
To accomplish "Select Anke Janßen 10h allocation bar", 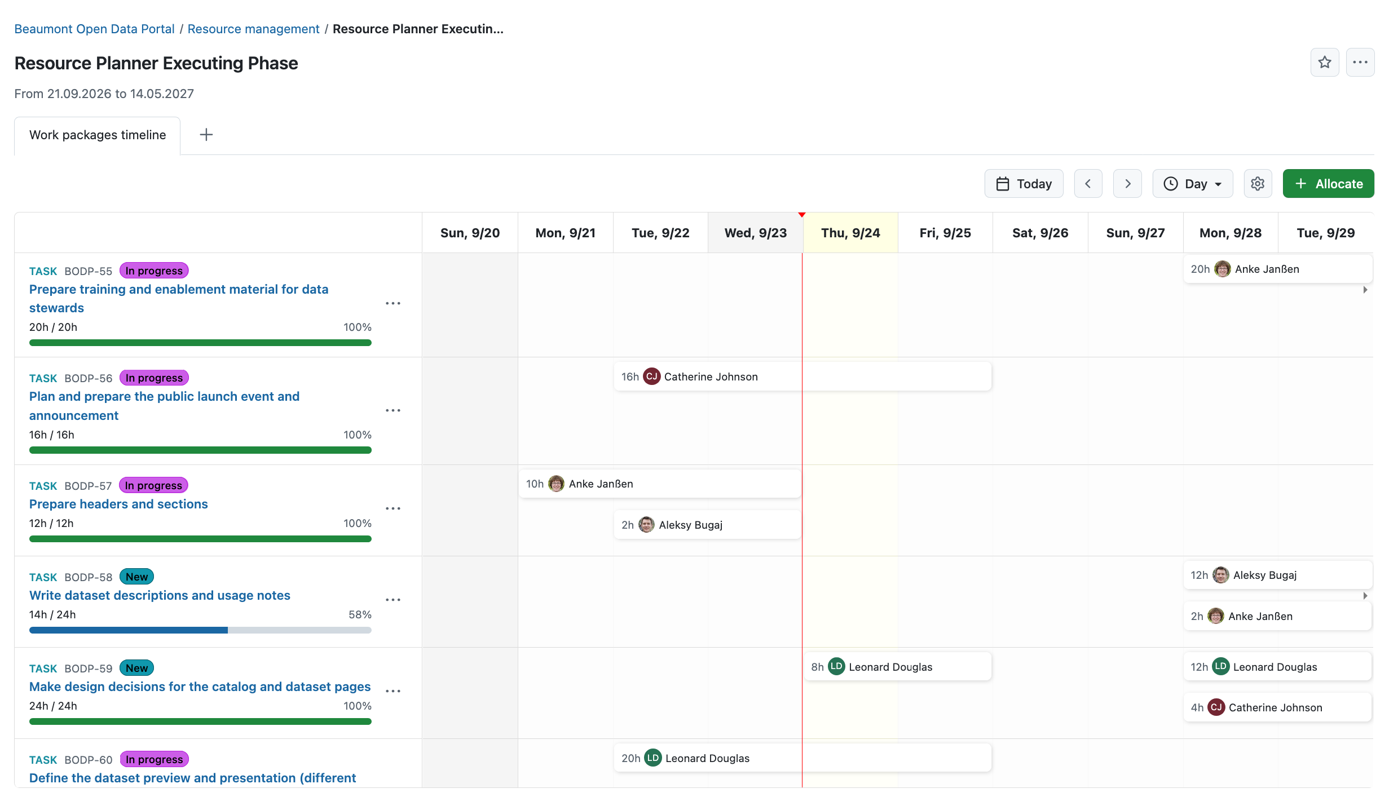I will pyautogui.click(x=659, y=484).
